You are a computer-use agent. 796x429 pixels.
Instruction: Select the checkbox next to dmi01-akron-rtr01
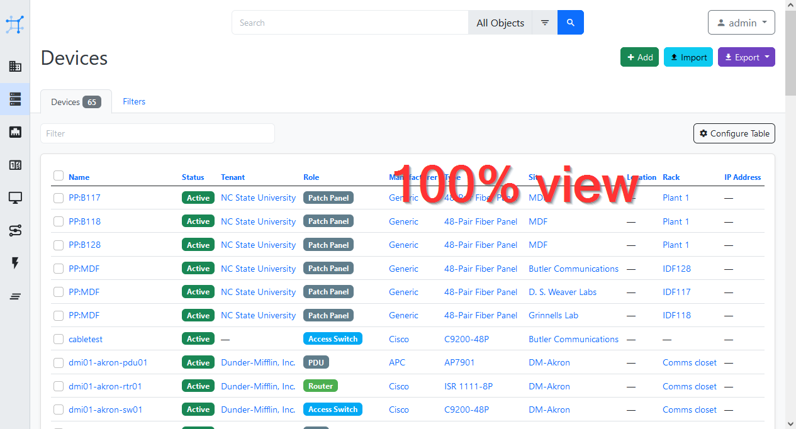click(59, 386)
